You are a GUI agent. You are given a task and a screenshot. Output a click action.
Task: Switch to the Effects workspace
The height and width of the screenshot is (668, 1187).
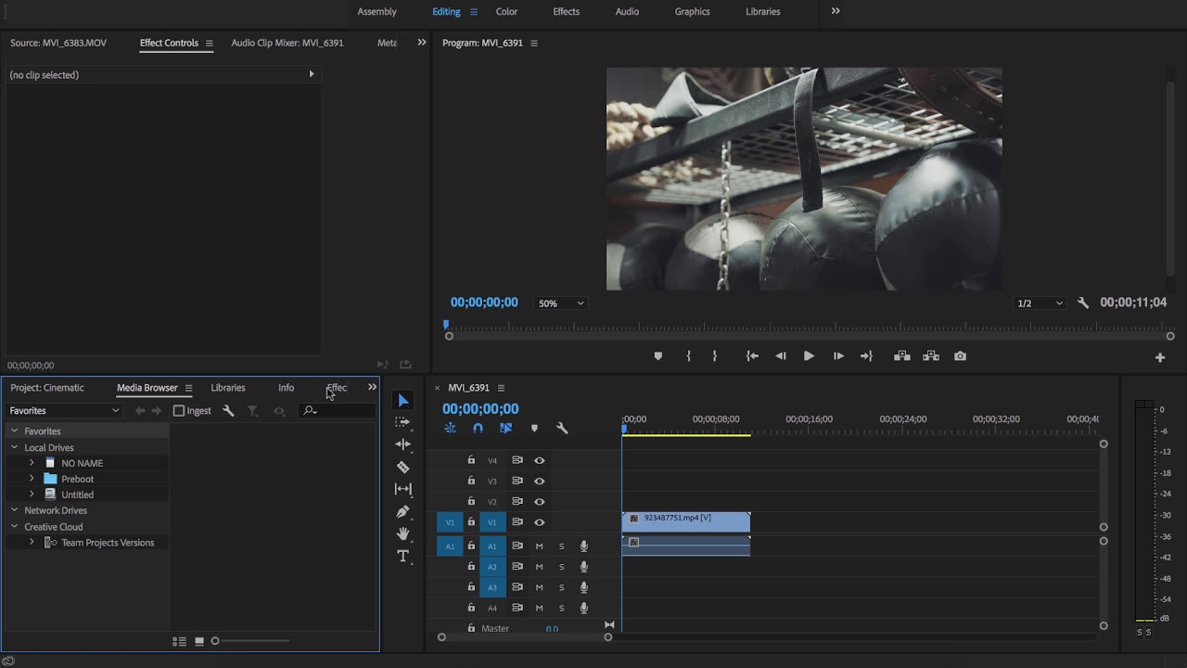point(566,11)
